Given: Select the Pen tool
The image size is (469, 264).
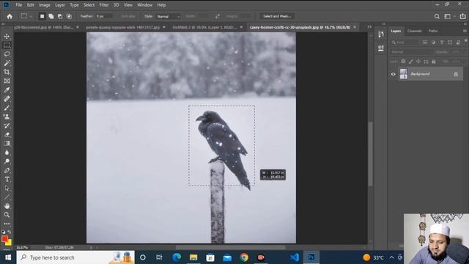Looking at the screenshot, I should [7, 170].
